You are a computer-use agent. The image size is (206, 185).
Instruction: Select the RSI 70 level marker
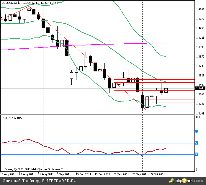pyautogui.click(x=197, y=132)
